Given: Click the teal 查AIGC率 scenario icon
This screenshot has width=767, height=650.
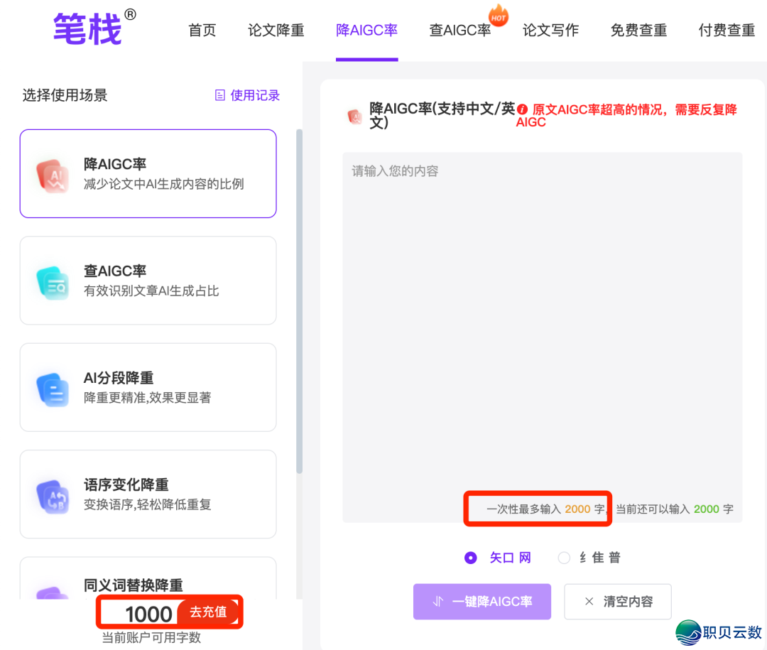Looking at the screenshot, I should (53, 282).
